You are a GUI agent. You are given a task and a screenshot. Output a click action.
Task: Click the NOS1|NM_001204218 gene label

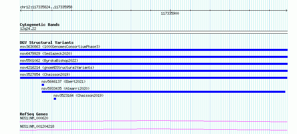pos(37,126)
